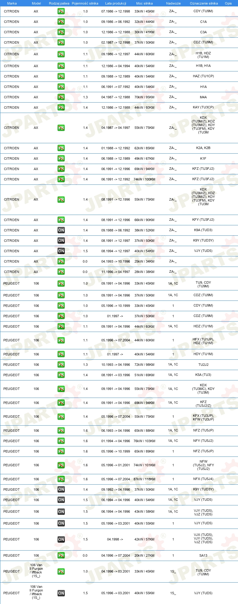Click the power value 30kW / 41KM
238x604 pixels.
(x=145, y=32)
